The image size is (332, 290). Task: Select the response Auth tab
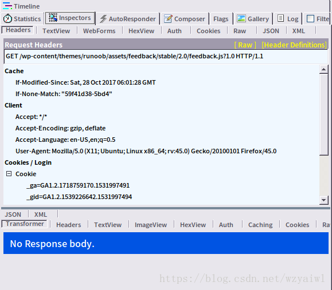coord(226,225)
